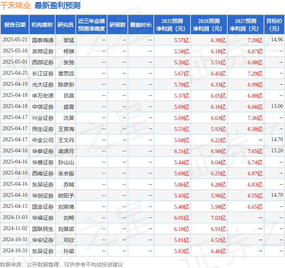285x268 pixels.
Task: Click analyst name 董思远
Action: [x=66, y=74]
